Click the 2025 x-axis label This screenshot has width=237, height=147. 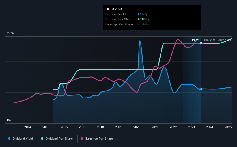click(228, 127)
